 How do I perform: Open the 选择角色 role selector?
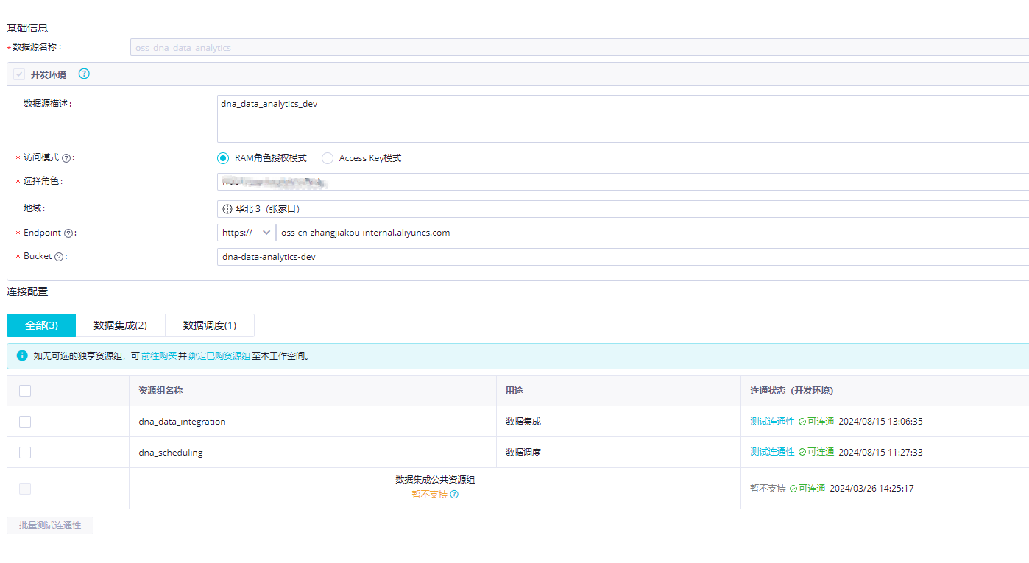[623, 182]
